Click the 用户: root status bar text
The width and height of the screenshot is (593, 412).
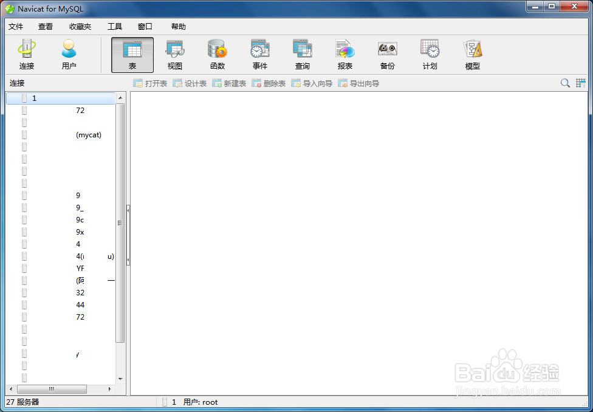coord(201,402)
